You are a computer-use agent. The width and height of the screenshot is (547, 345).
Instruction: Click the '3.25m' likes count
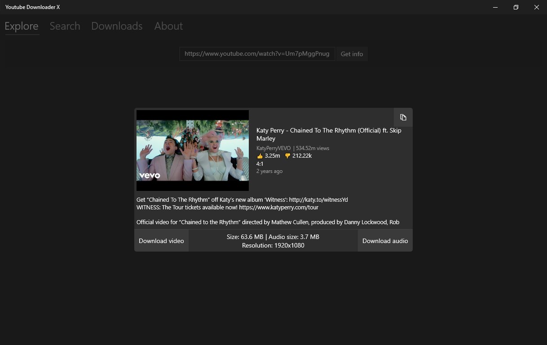click(x=272, y=156)
